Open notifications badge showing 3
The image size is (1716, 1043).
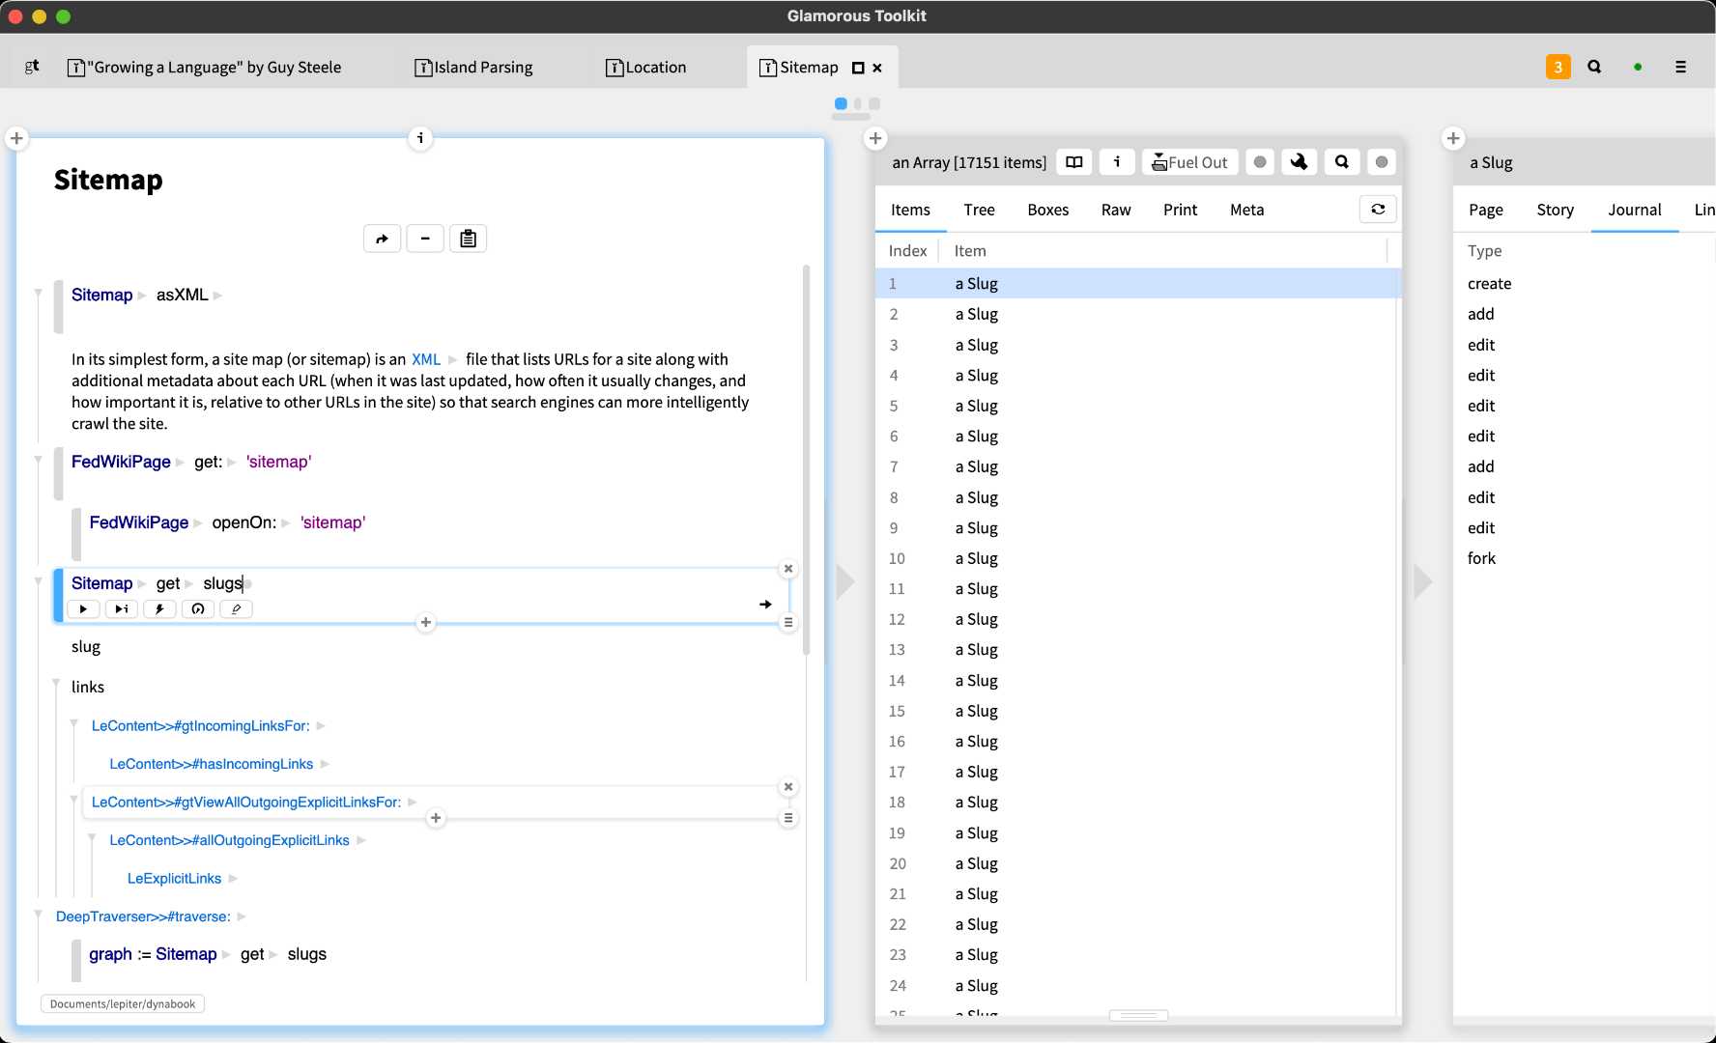(x=1558, y=67)
